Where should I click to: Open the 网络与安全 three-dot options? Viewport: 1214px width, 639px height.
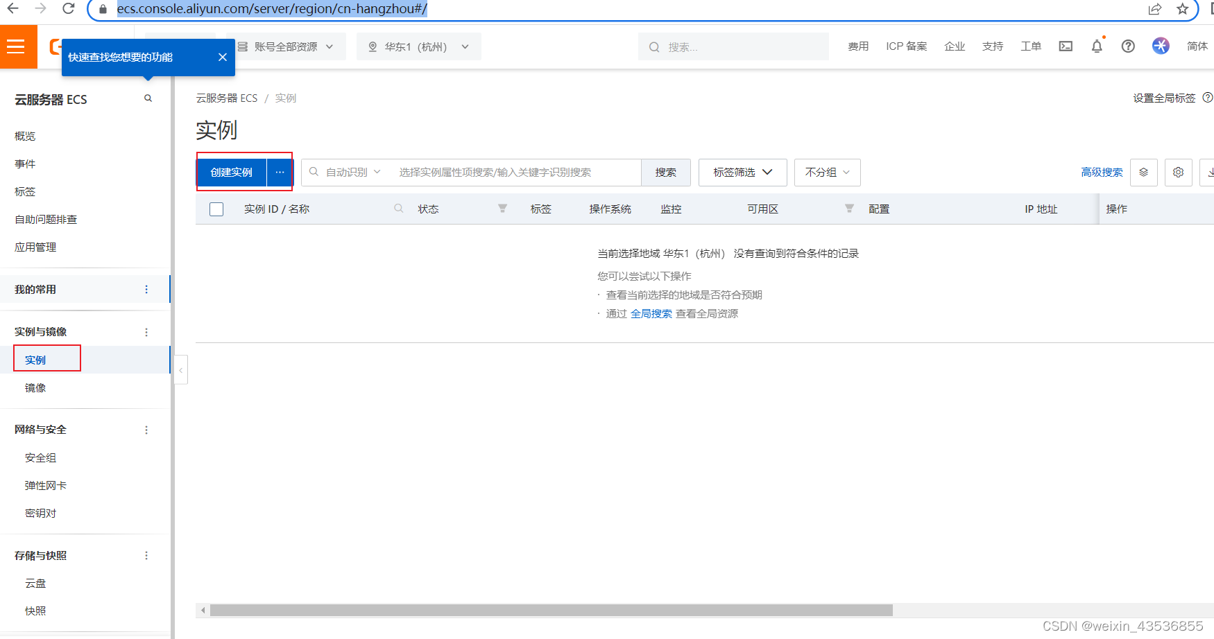tap(146, 430)
